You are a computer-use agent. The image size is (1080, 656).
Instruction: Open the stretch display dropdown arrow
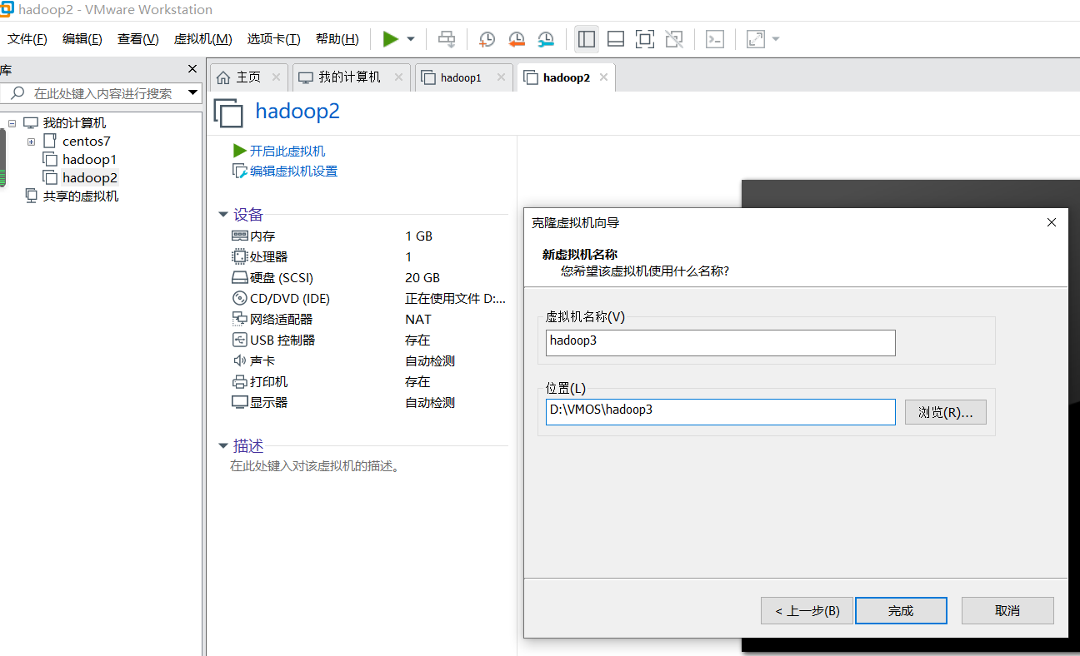point(776,39)
